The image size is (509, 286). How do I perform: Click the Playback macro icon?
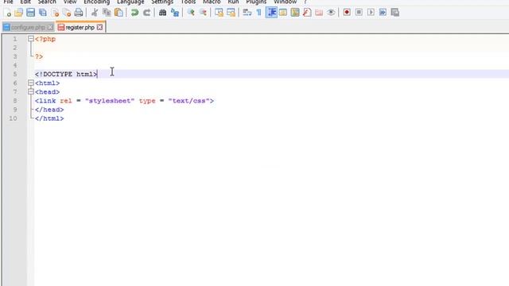(371, 13)
